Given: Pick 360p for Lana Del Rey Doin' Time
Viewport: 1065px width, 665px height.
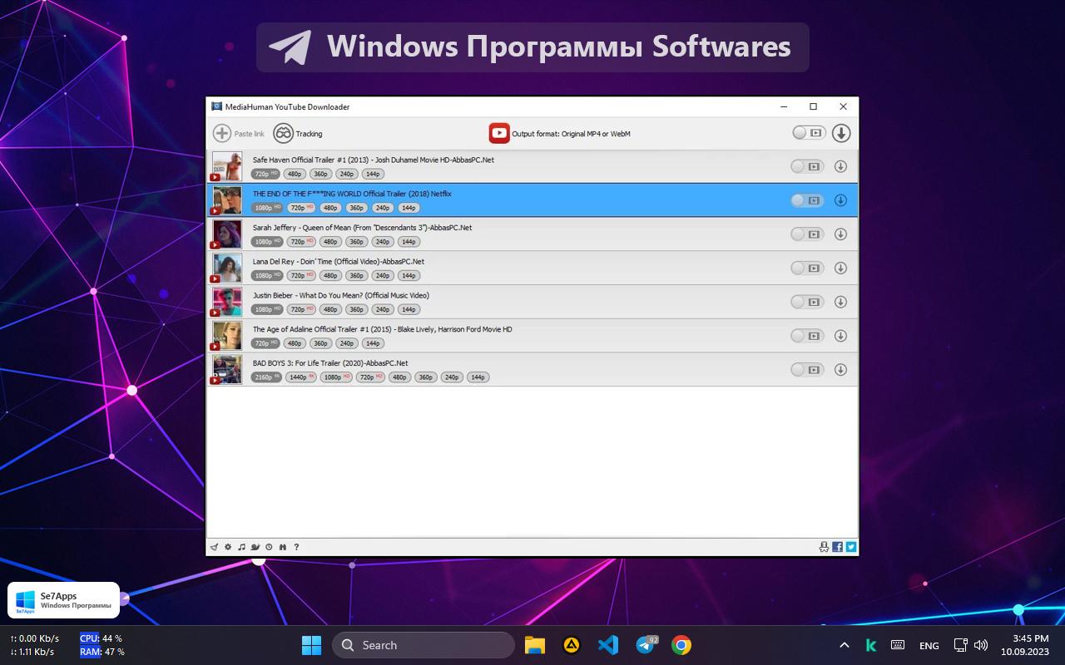Looking at the screenshot, I should click(x=356, y=275).
